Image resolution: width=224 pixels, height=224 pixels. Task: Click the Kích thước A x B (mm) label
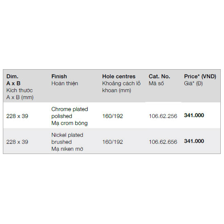(x=20, y=94)
